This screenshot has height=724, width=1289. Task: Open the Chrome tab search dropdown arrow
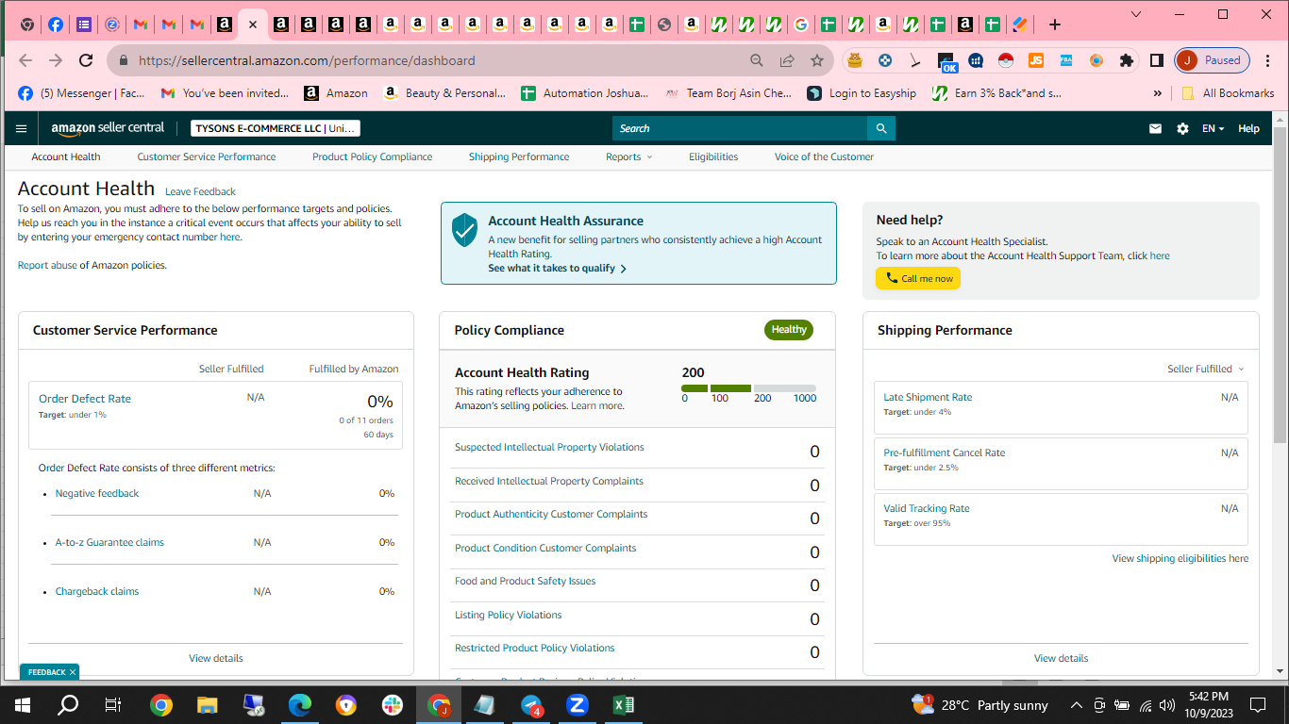(x=1136, y=14)
